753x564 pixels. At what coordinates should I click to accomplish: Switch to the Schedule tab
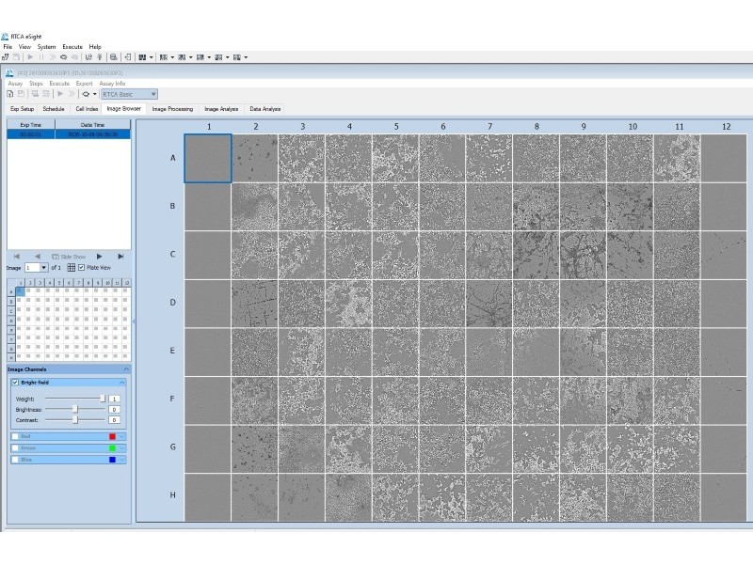(54, 109)
